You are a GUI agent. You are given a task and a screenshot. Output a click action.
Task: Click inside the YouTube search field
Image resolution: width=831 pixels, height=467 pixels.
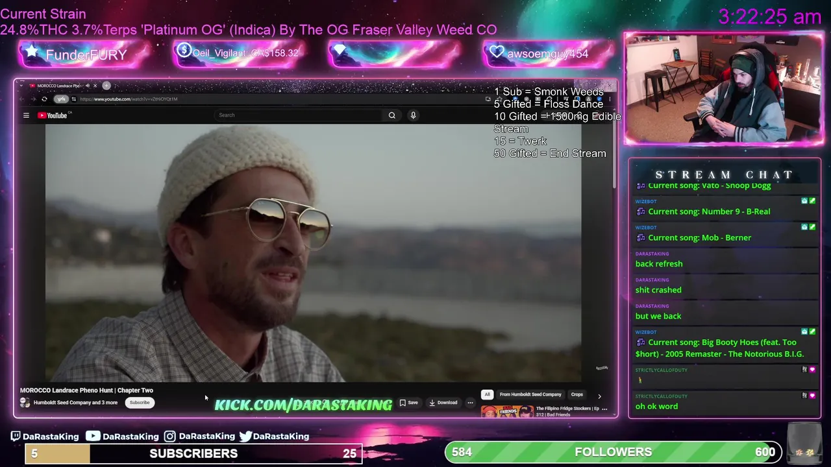[299, 115]
